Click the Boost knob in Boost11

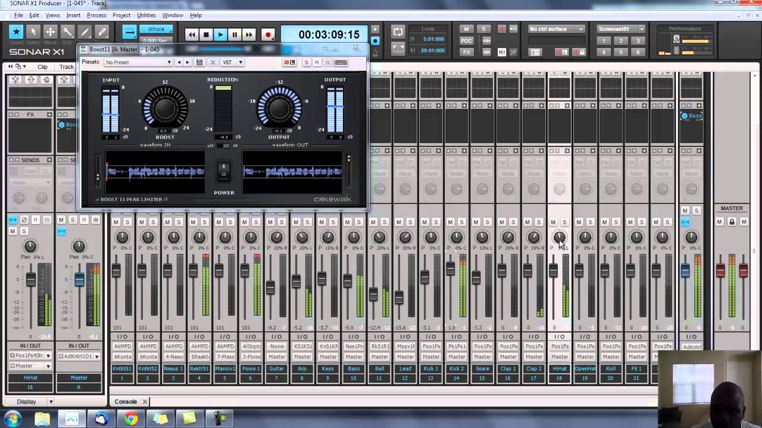[165, 108]
